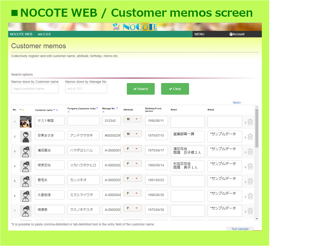This screenshot has width=314, height=247.
Task: Focus the Narrow down by Customer name field
Action: (x=35, y=89)
